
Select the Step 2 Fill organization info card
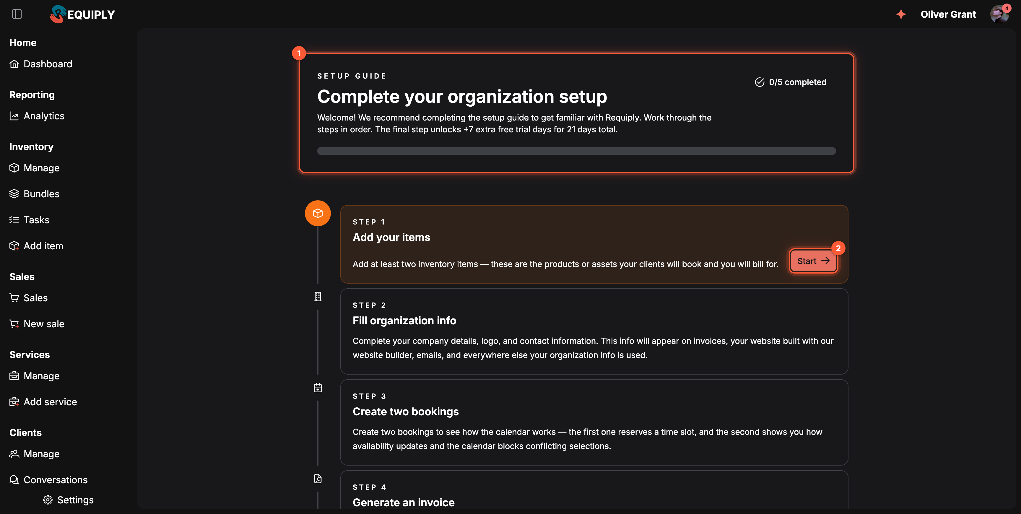[594, 331]
